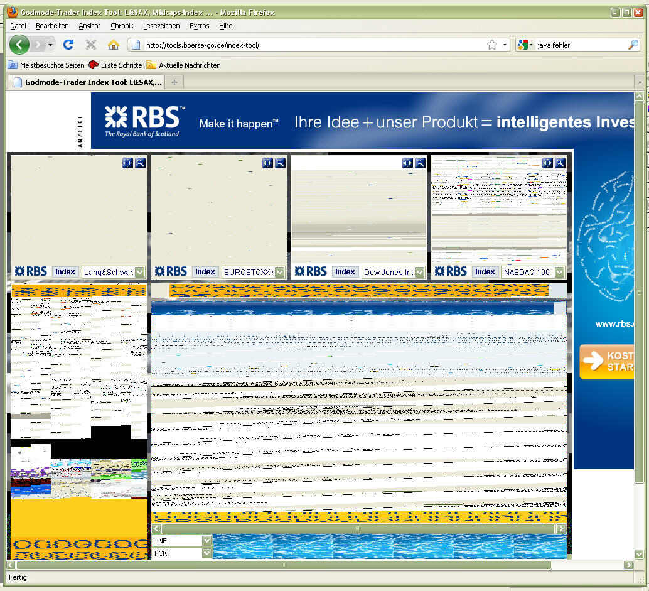Expand the TICK interval dropdown
Screen dimensions: 649x591
click(x=206, y=553)
